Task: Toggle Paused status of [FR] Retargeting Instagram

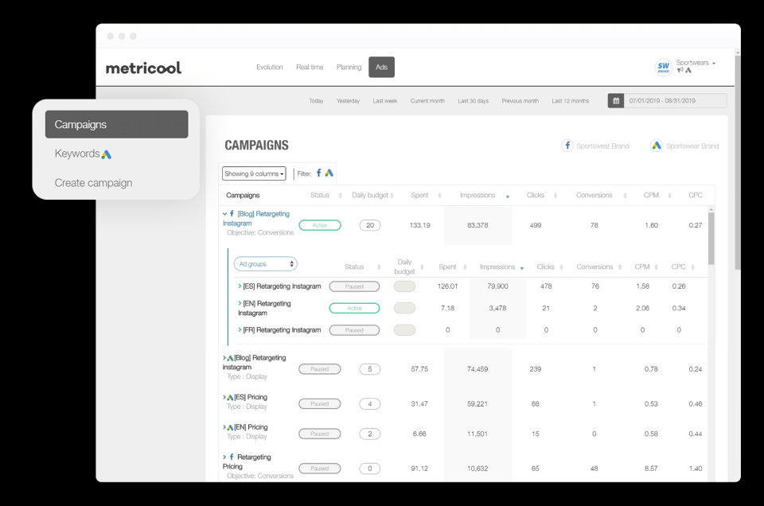Action: click(x=354, y=330)
